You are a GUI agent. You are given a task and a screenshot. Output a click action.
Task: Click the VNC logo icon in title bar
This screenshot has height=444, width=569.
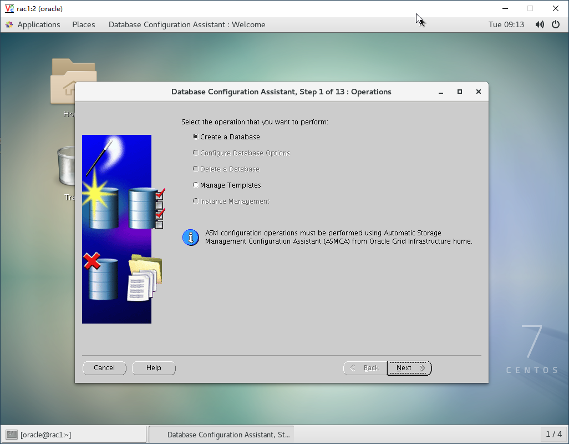9,8
